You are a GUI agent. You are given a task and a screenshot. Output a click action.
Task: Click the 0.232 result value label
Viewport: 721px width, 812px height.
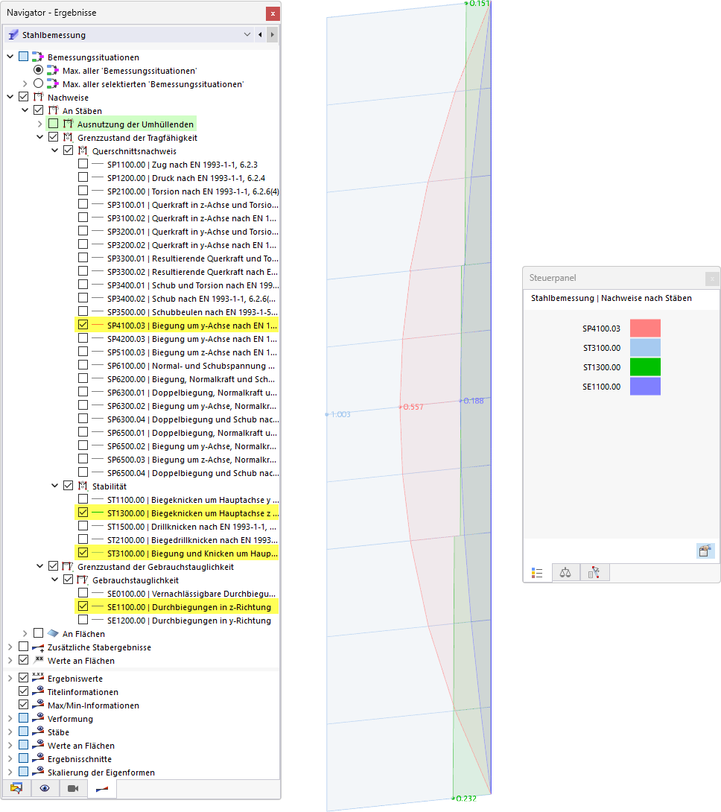click(x=466, y=799)
